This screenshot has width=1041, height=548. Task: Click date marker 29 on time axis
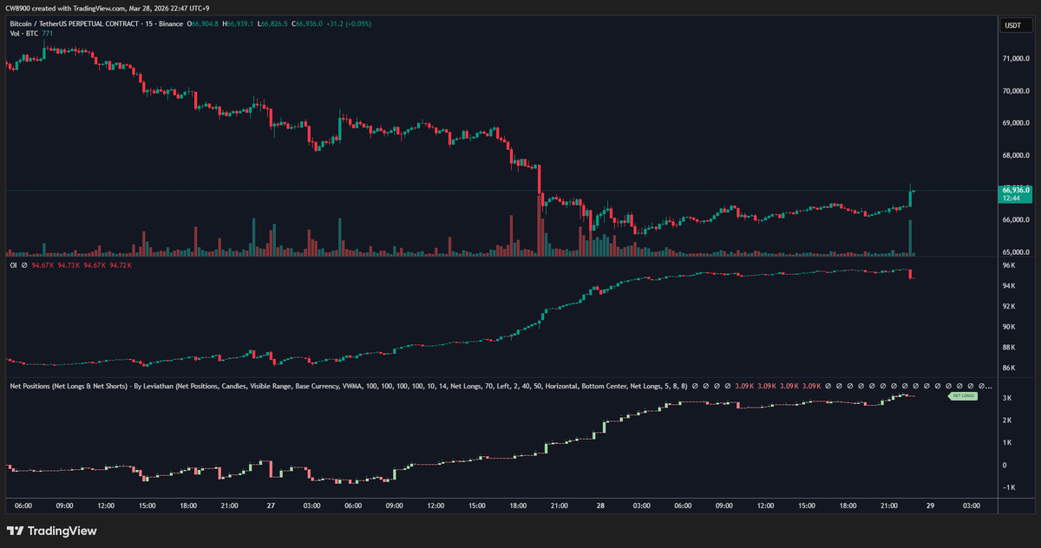(x=931, y=506)
